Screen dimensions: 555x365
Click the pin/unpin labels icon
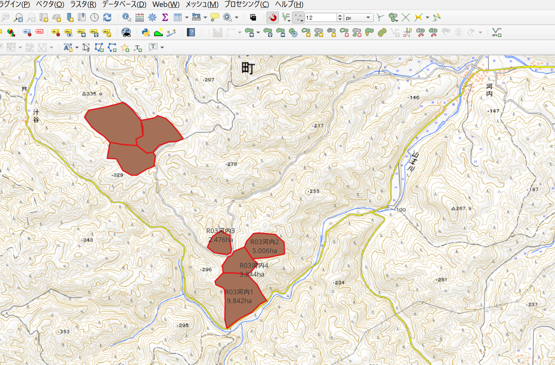[55, 32]
